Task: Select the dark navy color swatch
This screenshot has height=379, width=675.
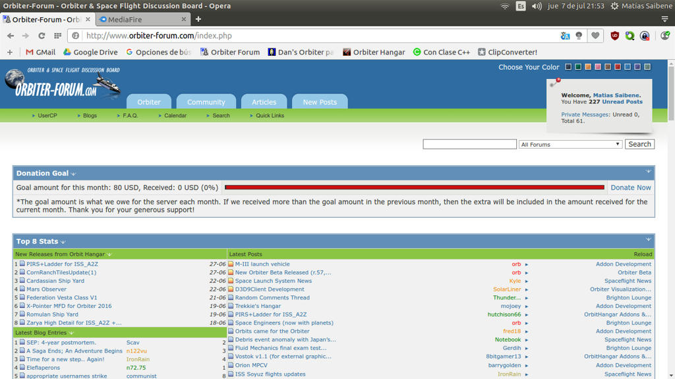Action: pyautogui.click(x=568, y=67)
